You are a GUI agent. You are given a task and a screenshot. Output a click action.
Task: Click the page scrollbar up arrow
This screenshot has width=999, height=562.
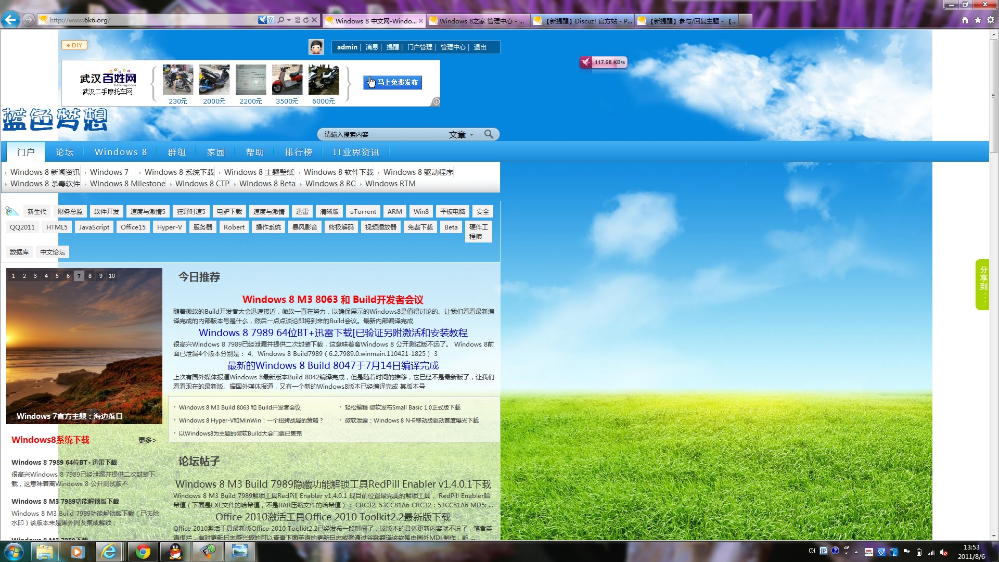click(994, 34)
